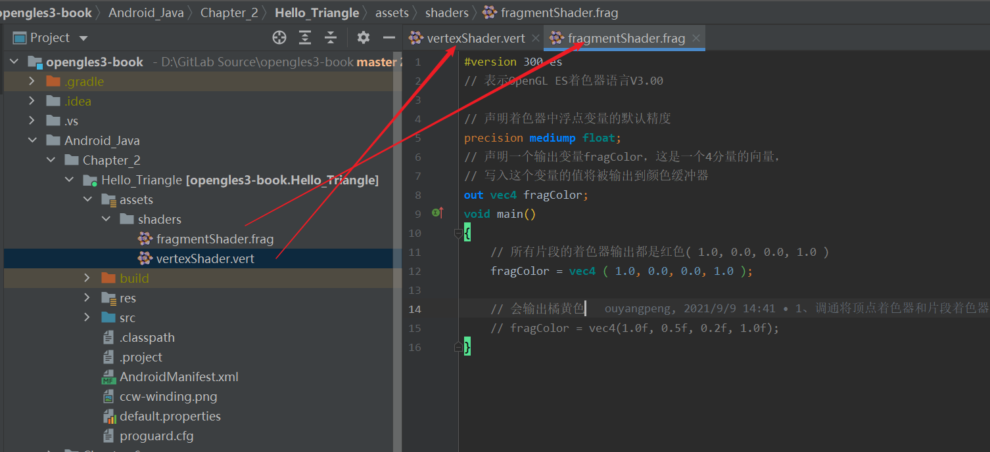Click the shaders folder icon
Image resolution: width=990 pixels, height=452 pixels.
[x=127, y=219]
